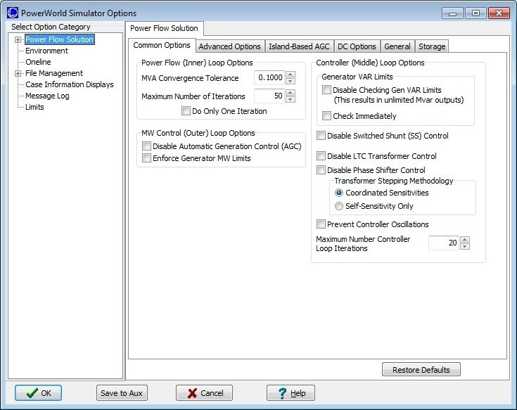Open the Island-Based AGC tab
Image resolution: width=517 pixels, height=410 pixels.
(299, 46)
